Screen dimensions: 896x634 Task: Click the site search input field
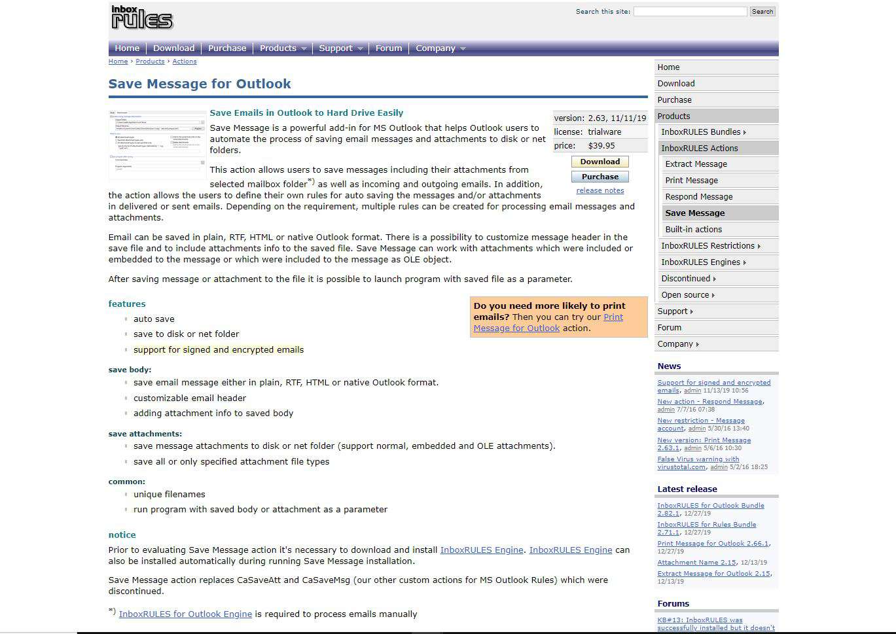point(690,12)
